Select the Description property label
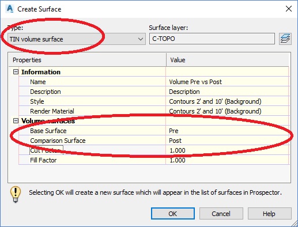This screenshot has width=298, height=227. coord(46,92)
